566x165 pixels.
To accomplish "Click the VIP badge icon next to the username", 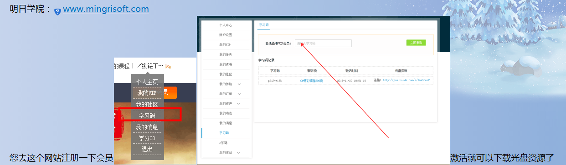I will pos(168,66).
